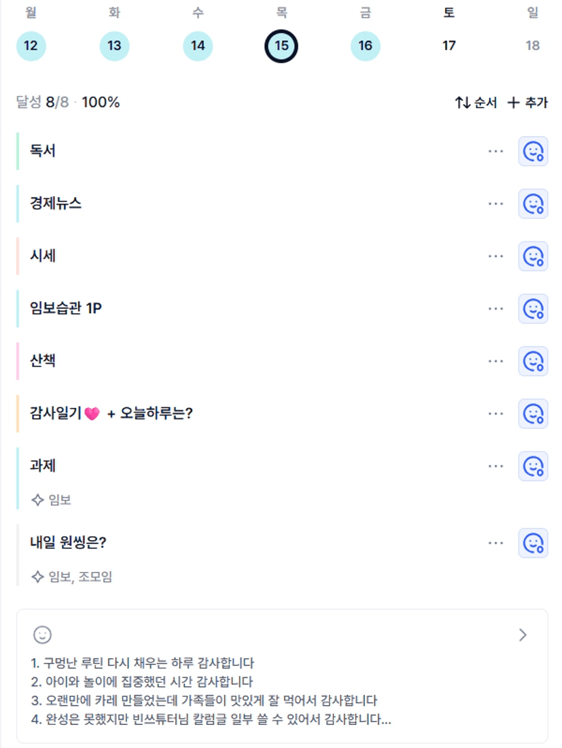Viewport: 562px width, 748px height.
Task: Expand the note card with the chevron arrow
Action: (x=523, y=635)
